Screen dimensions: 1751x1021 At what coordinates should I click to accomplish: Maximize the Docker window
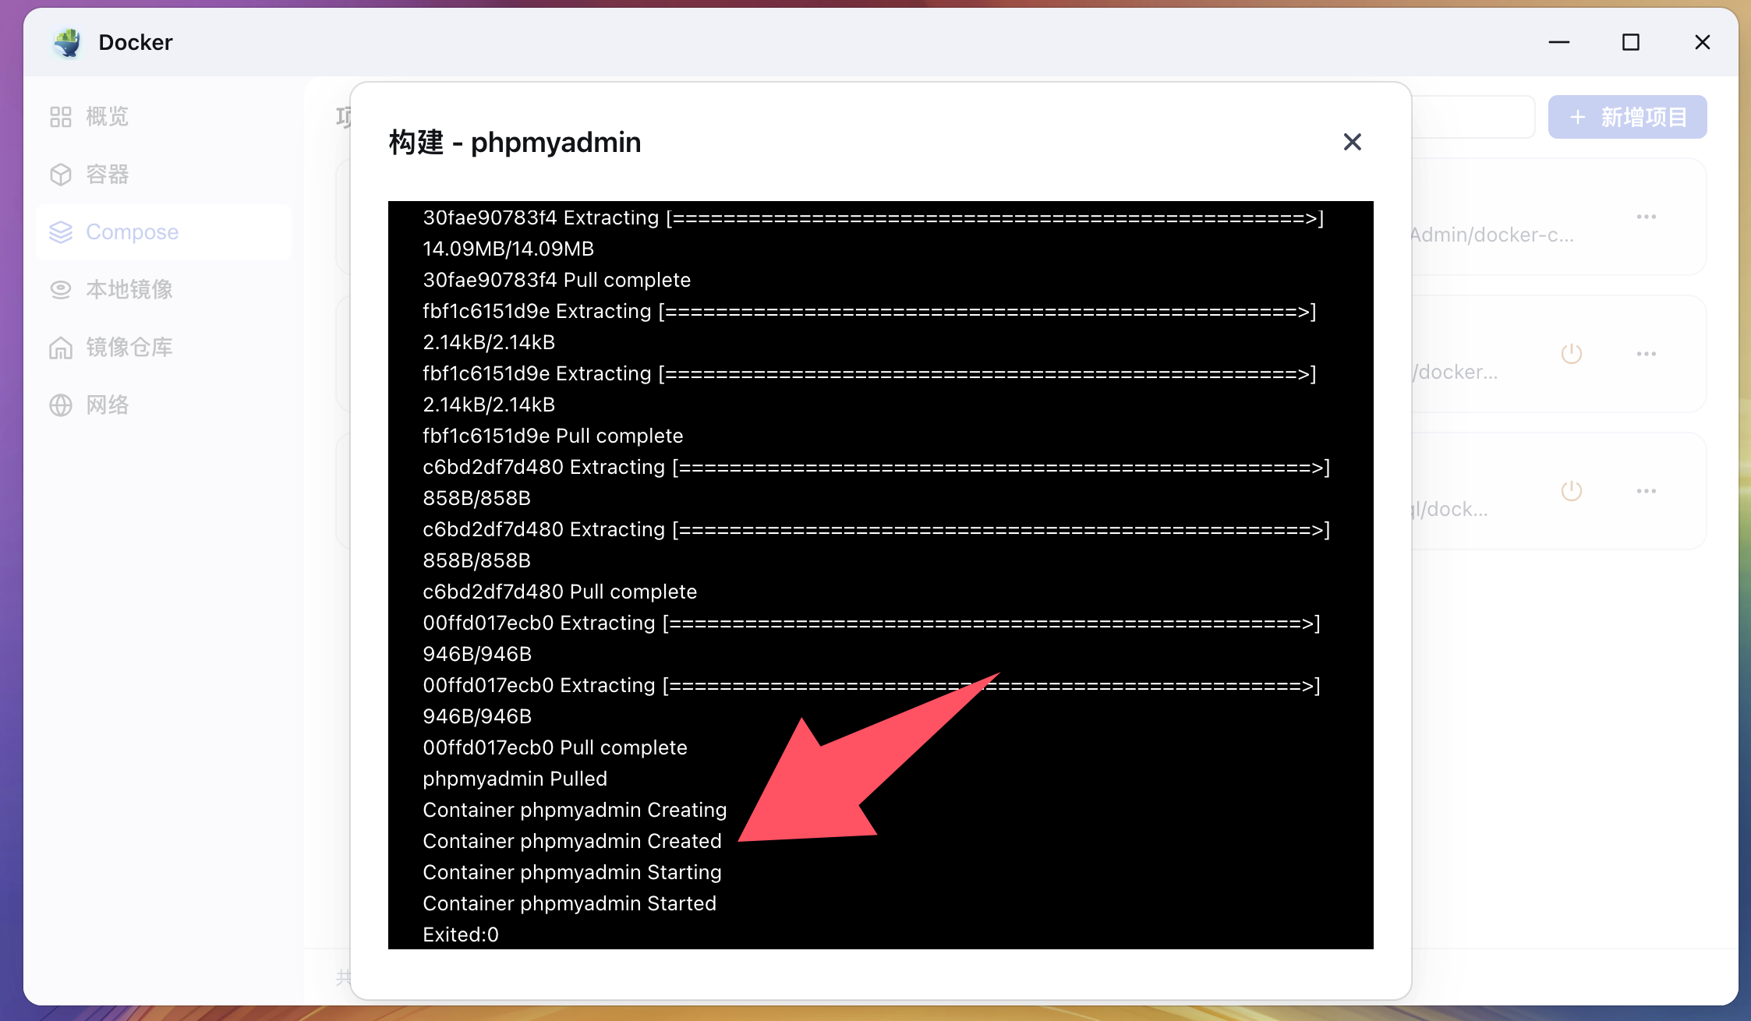click(x=1631, y=42)
